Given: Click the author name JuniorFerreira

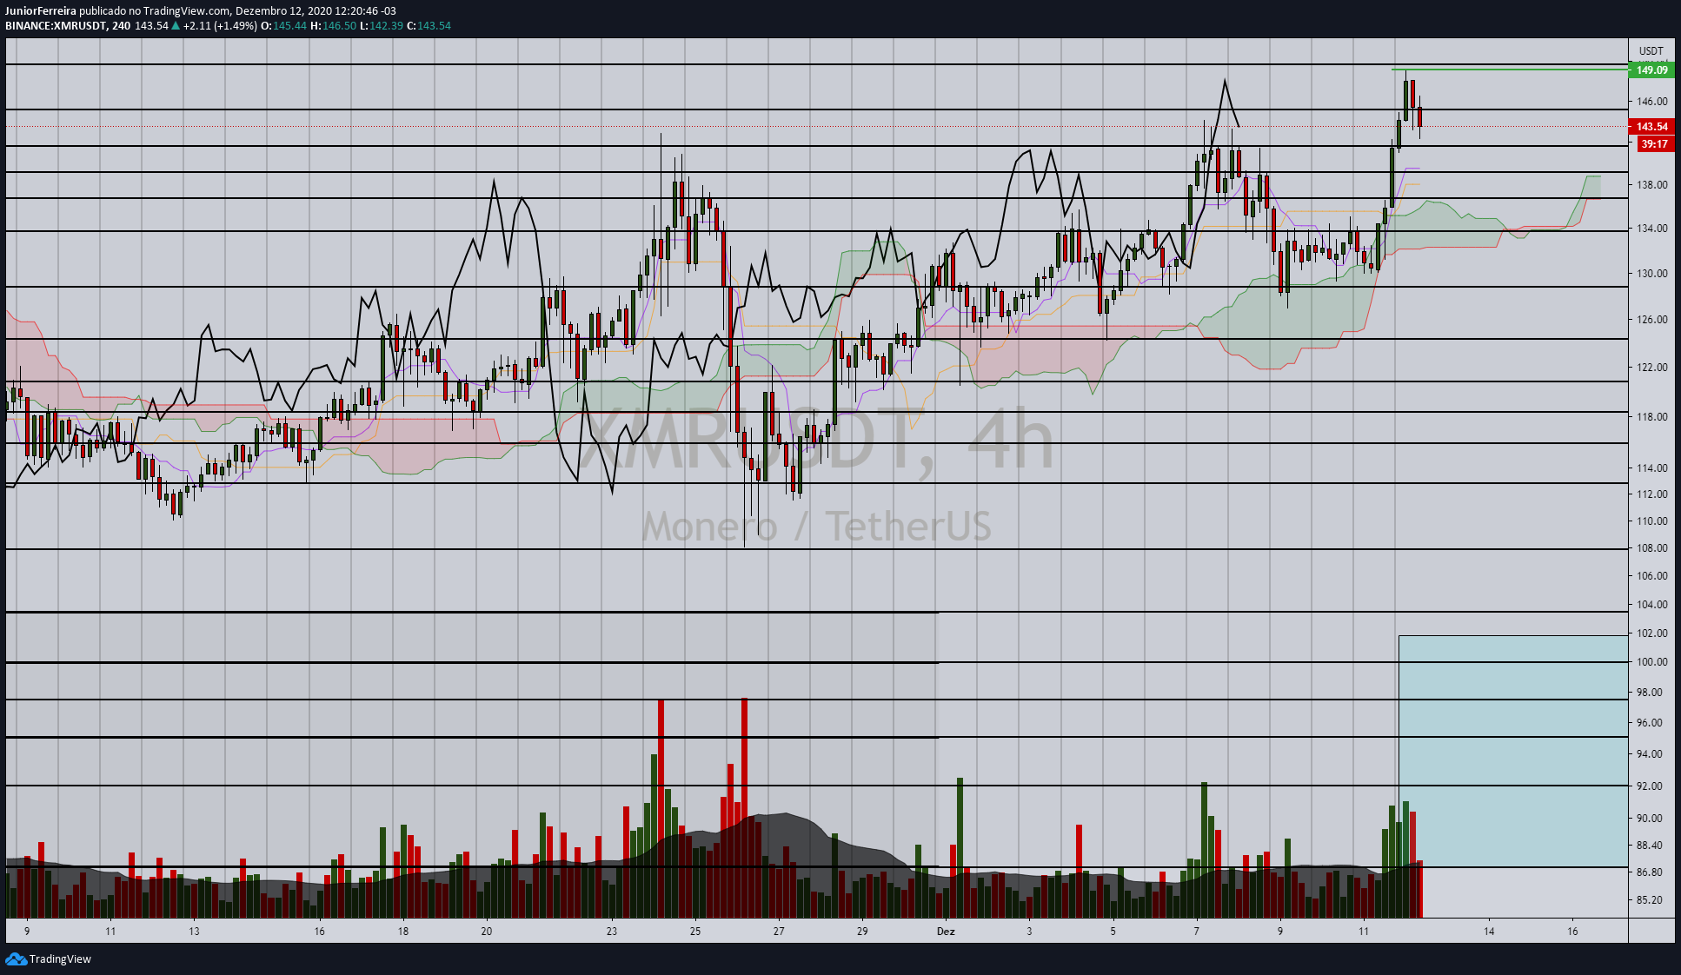Looking at the screenshot, I should tap(41, 11).
